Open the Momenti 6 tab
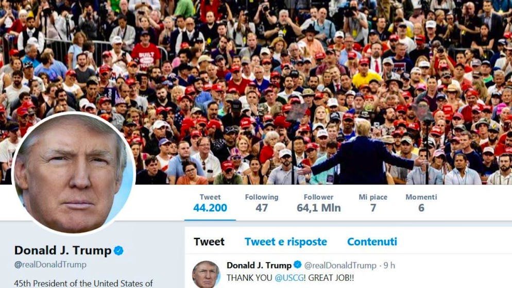The width and height of the screenshot is (512, 288). click(421, 203)
